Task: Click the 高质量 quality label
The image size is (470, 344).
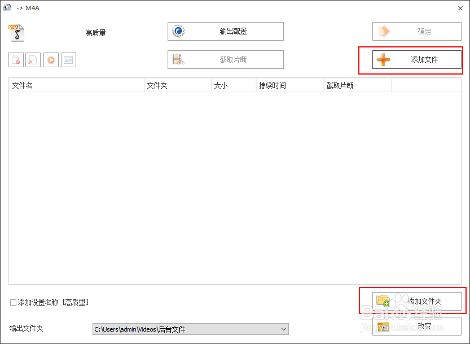Action: (95, 33)
